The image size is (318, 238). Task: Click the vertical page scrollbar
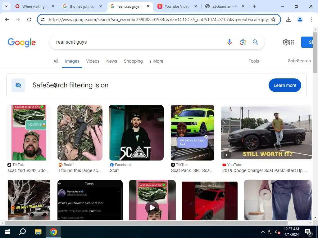pyautogui.click(x=315, y=52)
